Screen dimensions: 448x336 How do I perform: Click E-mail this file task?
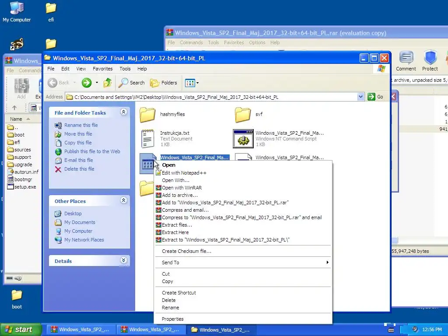(x=79, y=160)
